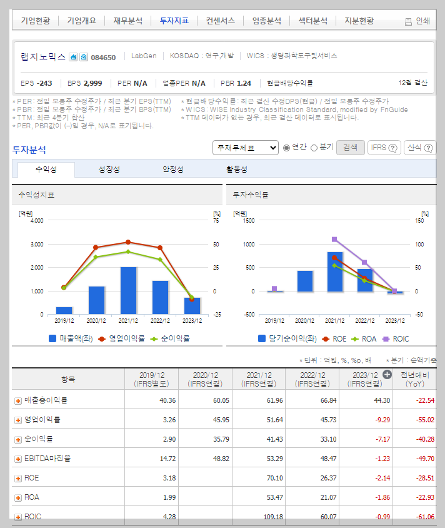The height and width of the screenshot is (528, 445).
Task: Expand the ROA row
Action: (18, 498)
